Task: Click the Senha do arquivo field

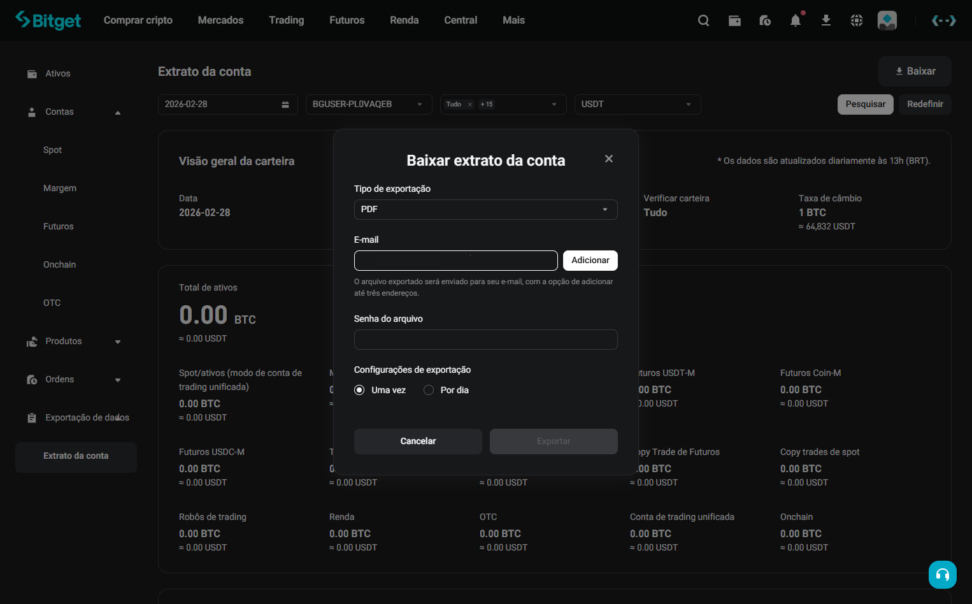Action: coord(486,340)
